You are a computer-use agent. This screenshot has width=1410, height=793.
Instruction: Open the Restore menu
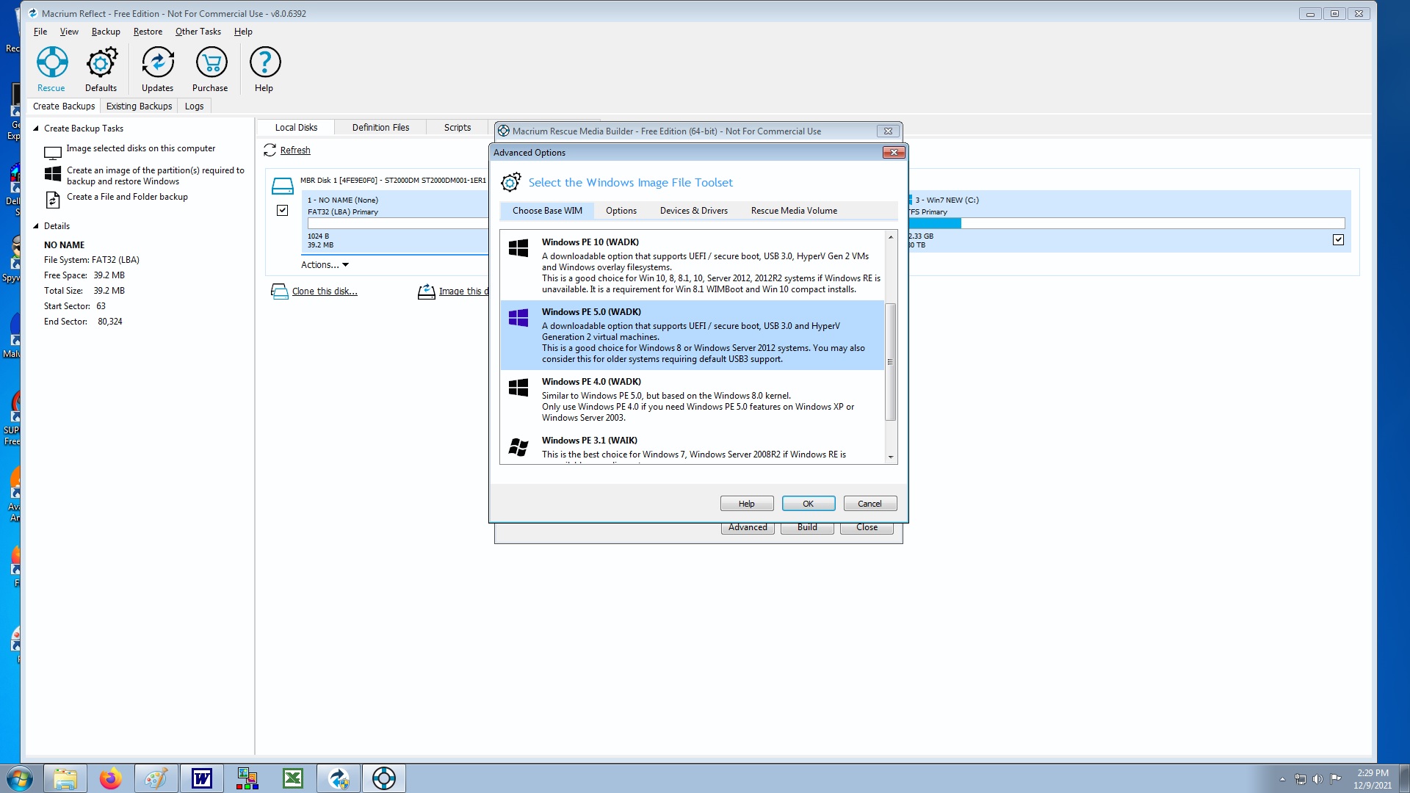click(148, 32)
